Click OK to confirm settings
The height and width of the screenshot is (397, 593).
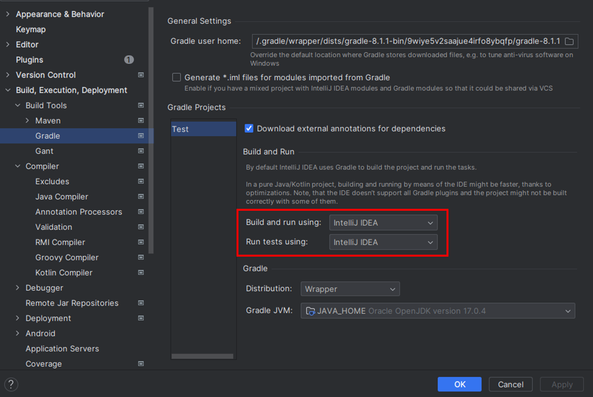coord(460,384)
